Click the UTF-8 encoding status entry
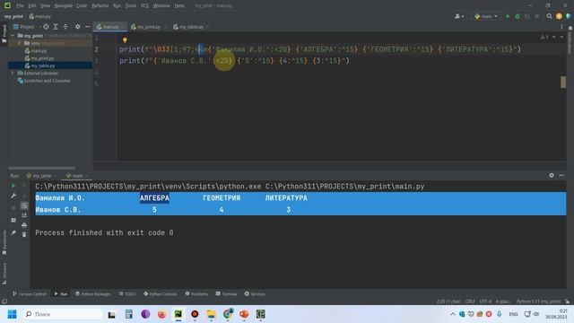 point(485,301)
